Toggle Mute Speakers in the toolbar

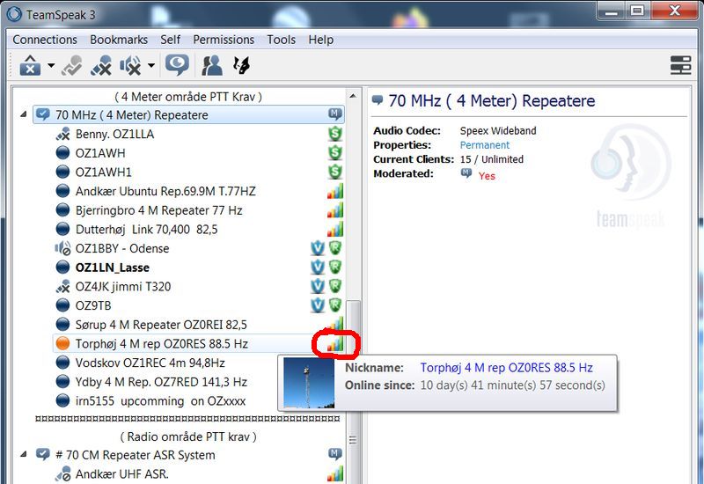pyautogui.click(x=130, y=65)
